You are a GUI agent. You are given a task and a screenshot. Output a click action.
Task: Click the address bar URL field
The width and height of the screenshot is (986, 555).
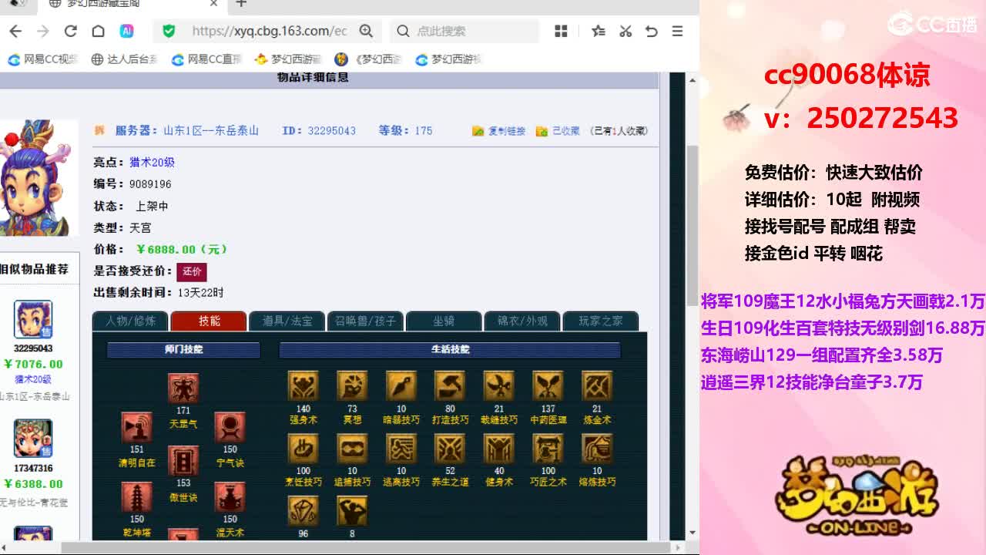click(270, 31)
